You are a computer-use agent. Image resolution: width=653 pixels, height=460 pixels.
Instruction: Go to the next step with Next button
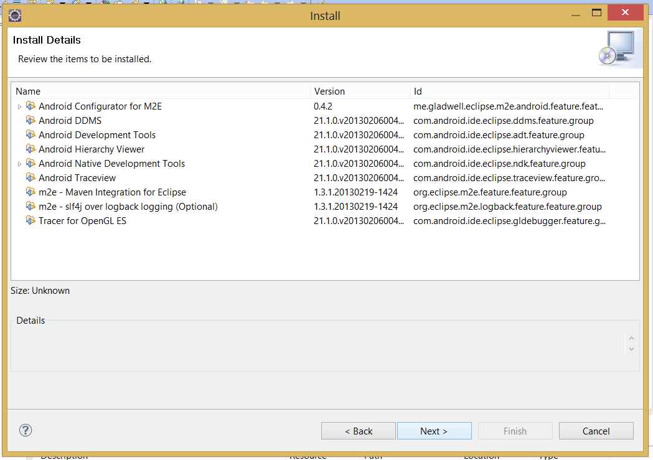[x=434, y=431]
